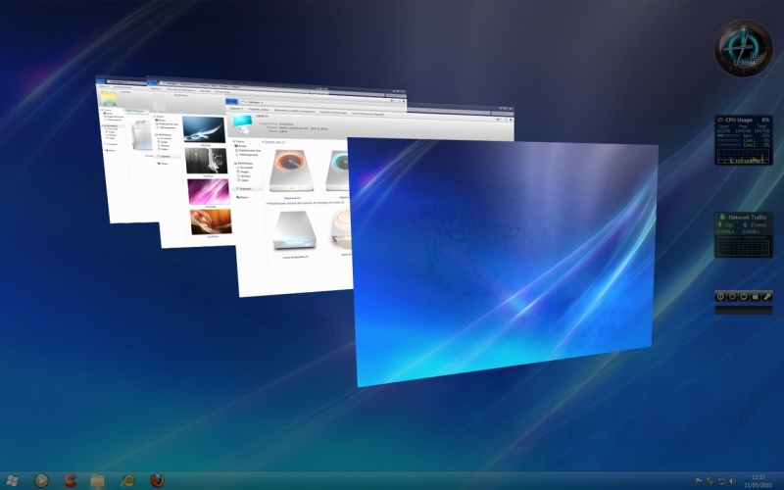Image resolution: width=784 pixels, height=490 pixels.
Task: Click the Action Center flag in the tray
Action: (x=699, y=481)
